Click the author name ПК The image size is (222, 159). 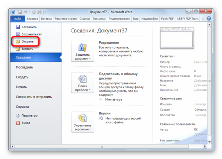[x=196, y=129]
